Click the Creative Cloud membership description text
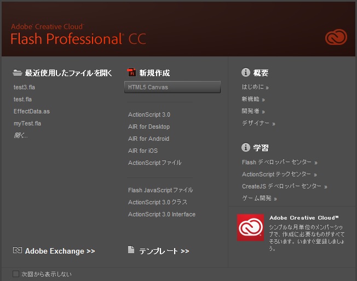Screen dimensions: 357x281 (x=307, y=238)
